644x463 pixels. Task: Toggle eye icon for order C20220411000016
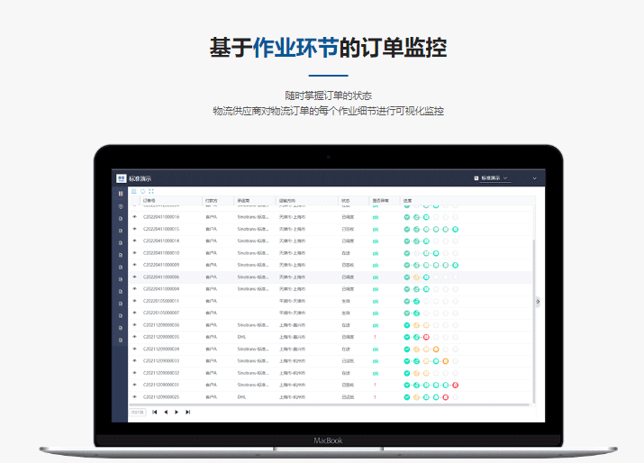(134, 217)
